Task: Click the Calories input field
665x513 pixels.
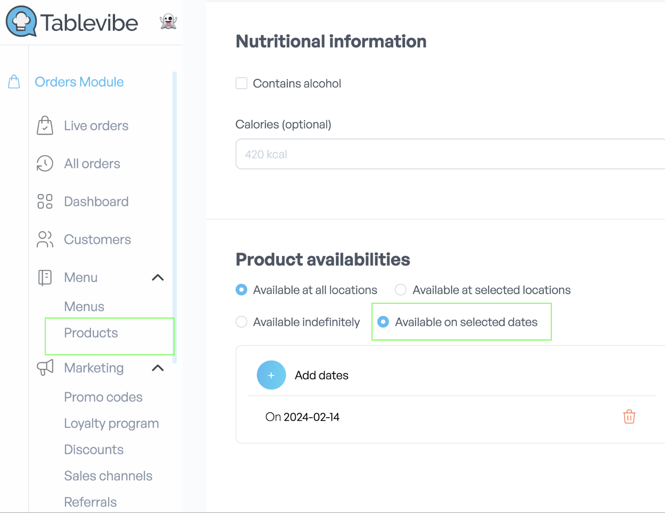Action: 450,154
